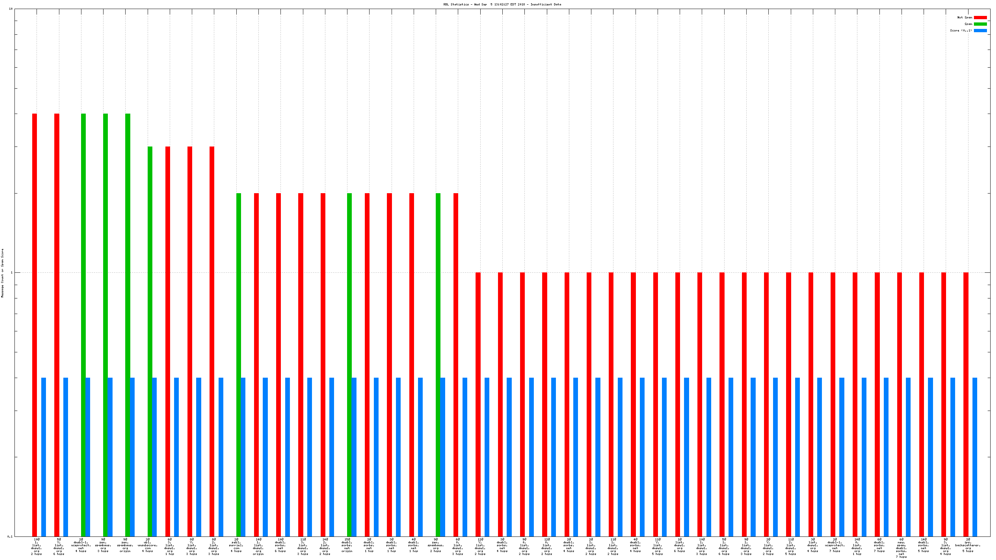Click the dnsbl-1.uceprotect.net 4 hops label
This screenshot has height=560, width=996.
point(81,545)
